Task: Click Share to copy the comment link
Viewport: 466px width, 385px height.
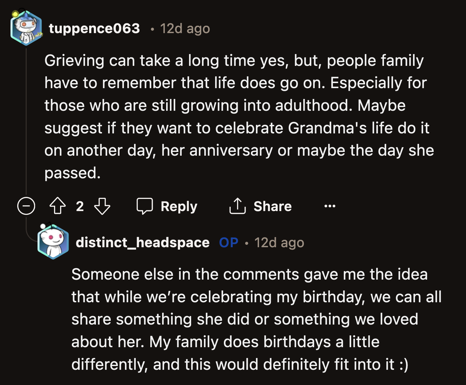Action: [272, 206]
